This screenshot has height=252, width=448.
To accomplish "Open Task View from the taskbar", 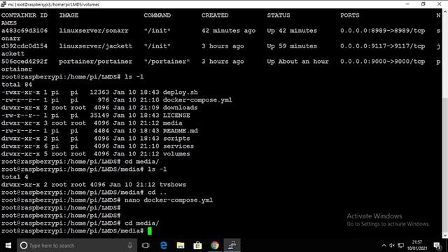I will pyautogui.click(x=146, y=246).
